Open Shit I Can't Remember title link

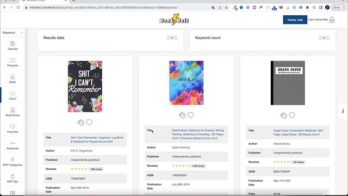coord(97,139)
